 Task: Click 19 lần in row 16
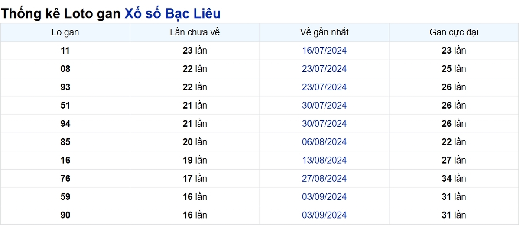click(195, 160)
